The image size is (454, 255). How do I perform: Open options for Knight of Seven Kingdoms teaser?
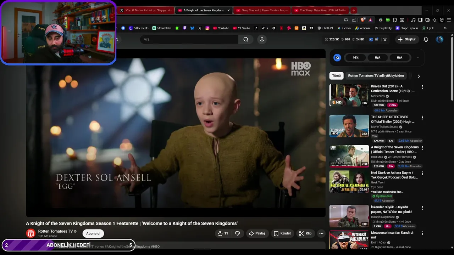(422, 148)
